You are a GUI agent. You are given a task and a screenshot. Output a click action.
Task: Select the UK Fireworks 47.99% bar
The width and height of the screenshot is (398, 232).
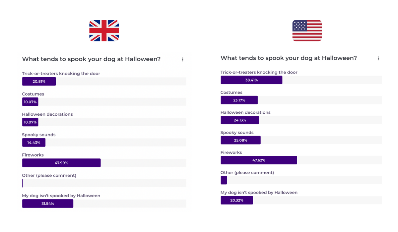coord(61,163)
